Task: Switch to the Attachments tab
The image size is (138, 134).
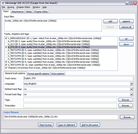Action: pos(18,12)
